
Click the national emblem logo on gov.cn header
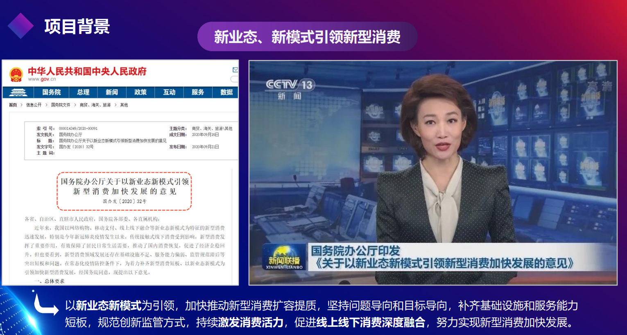click(x=17, y=74)
